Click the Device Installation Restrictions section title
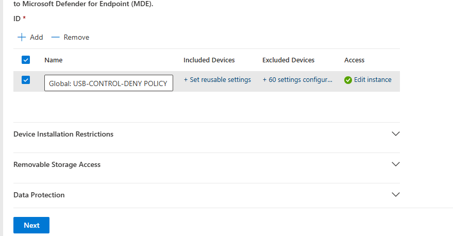 point(63,134)
